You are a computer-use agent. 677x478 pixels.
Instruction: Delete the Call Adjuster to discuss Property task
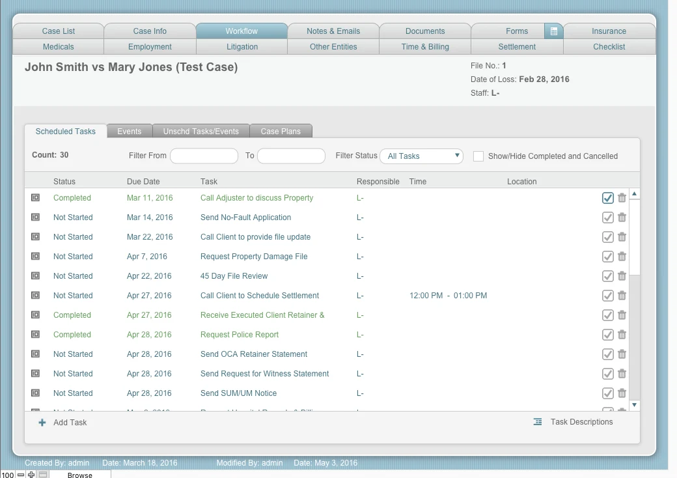(x=622, y=198)
